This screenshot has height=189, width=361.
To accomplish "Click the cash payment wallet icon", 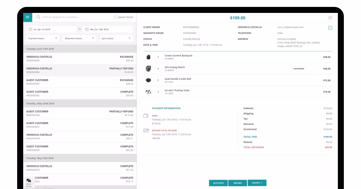I will pos(146,116).
